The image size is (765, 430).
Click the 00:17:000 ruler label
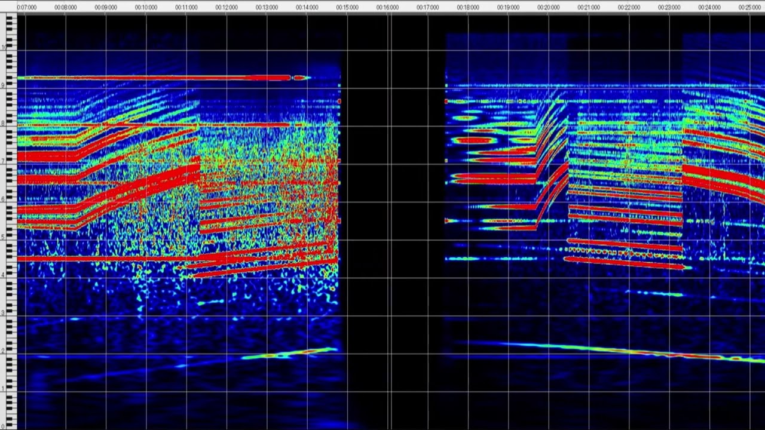tap(428, 7)
